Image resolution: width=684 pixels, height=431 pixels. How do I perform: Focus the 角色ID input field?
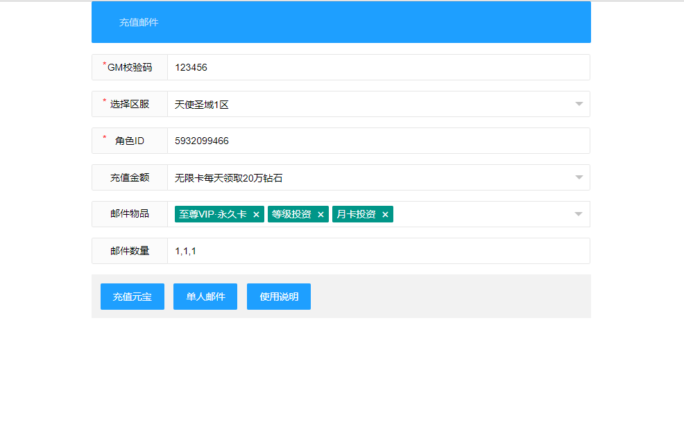click(378, 141)
